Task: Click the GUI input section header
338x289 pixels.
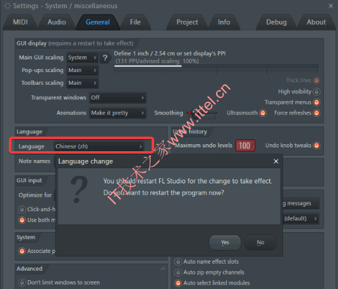Action: [x=29, y=180]
